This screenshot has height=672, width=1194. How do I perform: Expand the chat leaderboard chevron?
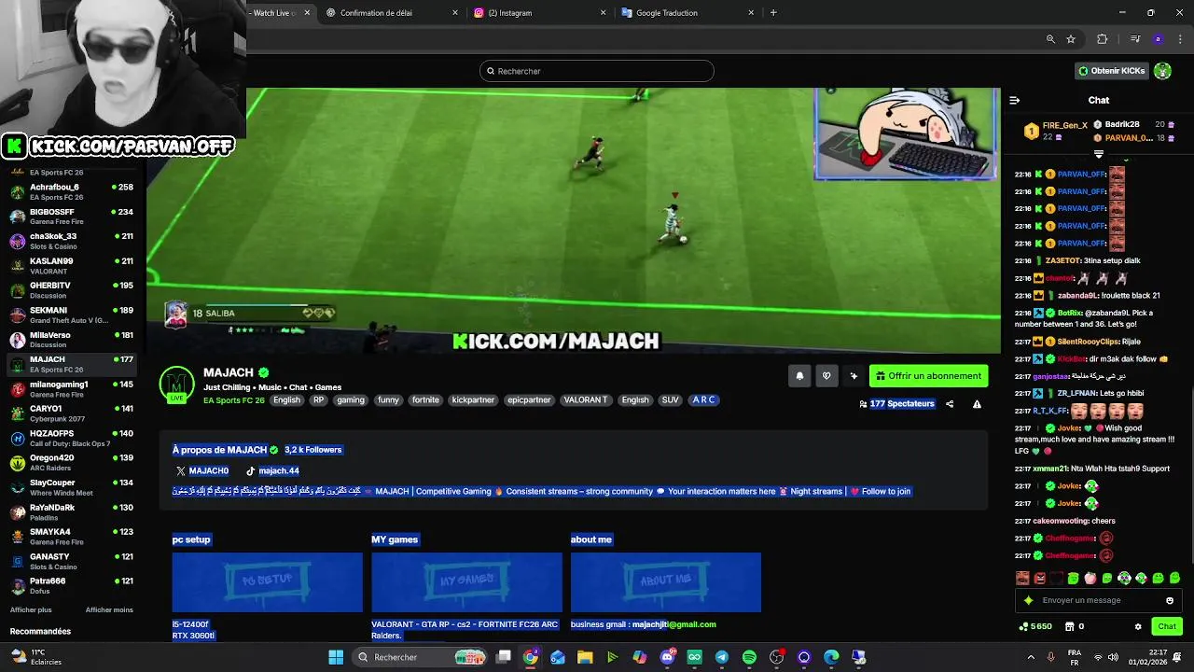point(1099,155)
